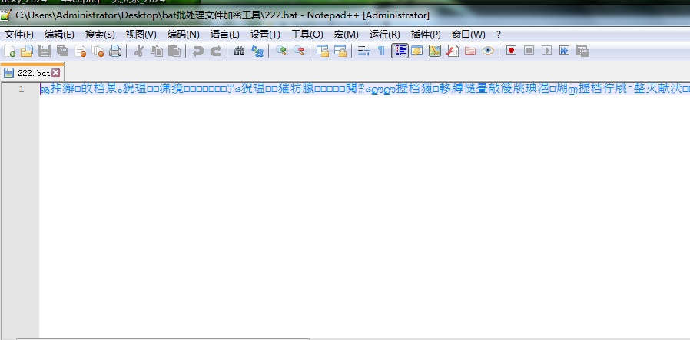Click the Playback macro icon
The width and height of the screenshot is (690, 340).
point(546,51)
